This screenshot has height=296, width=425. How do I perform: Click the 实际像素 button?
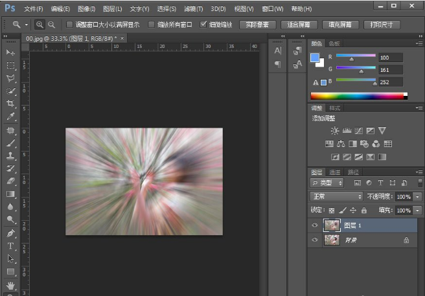tap(257, 25)
